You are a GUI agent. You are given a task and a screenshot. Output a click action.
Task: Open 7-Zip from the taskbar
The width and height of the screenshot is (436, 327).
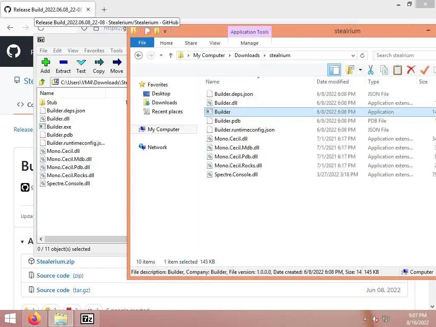tap(87, 318)
